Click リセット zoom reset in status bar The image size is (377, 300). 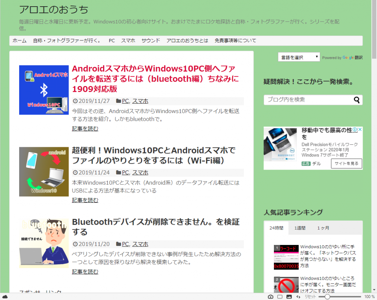point(310,297)
